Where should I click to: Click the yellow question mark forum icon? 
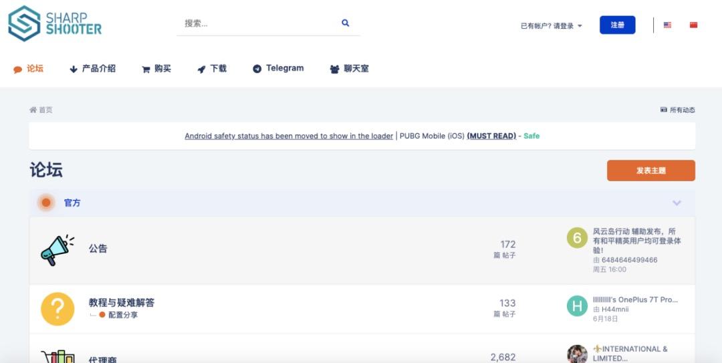point(57,309)
